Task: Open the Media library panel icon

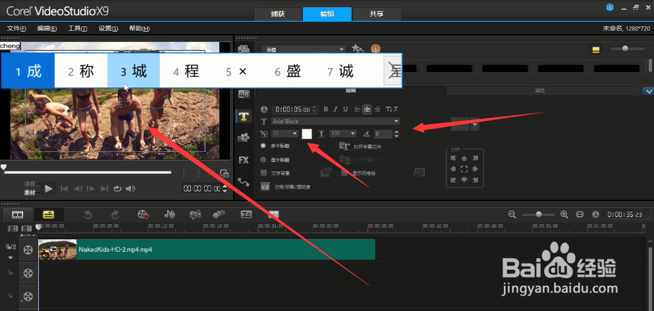Action: [244, 49]
